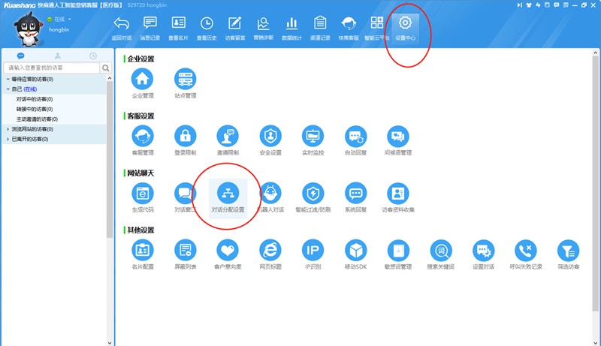
Task: Click the visitor search input field
Action: (x=51, y=68)
